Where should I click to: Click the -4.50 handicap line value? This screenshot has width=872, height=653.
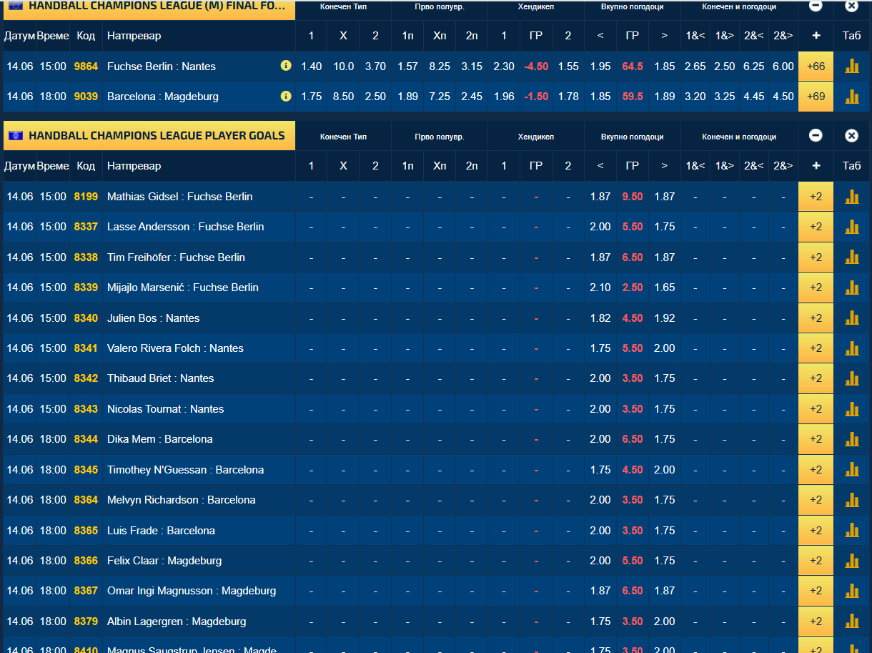tap(536, 66)
